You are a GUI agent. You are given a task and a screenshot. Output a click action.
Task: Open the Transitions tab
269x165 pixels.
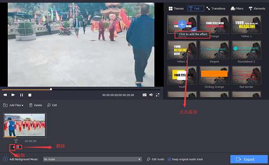tap(216, 8)
